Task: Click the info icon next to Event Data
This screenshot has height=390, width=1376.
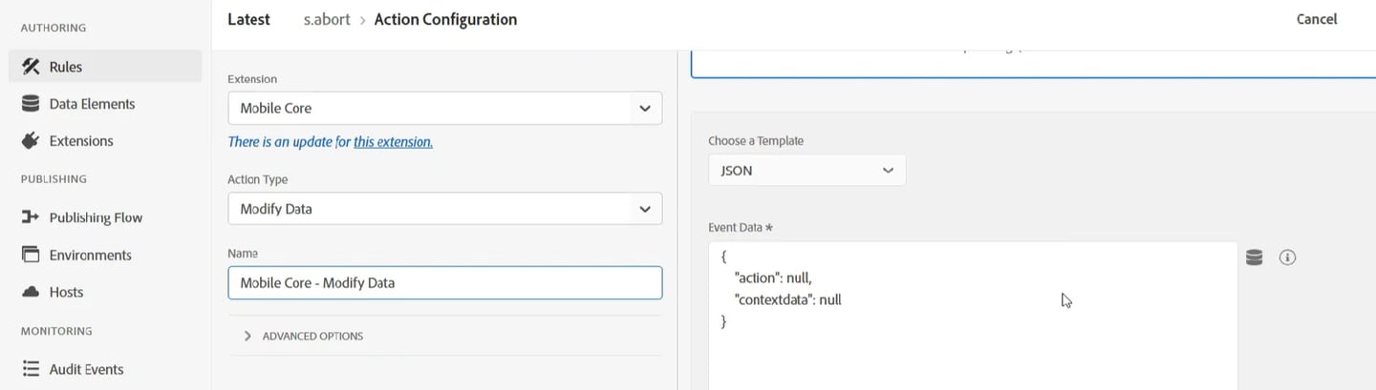Action: coord(1287,257)
